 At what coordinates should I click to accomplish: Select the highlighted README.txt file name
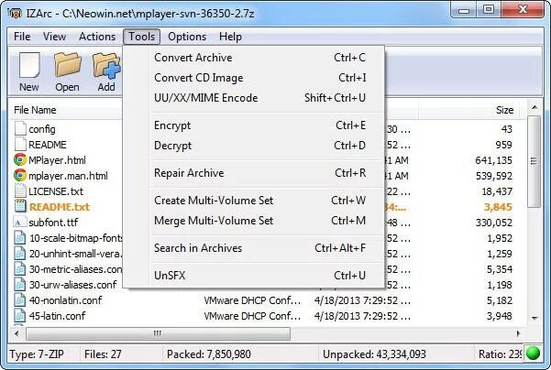coord(60,207)
